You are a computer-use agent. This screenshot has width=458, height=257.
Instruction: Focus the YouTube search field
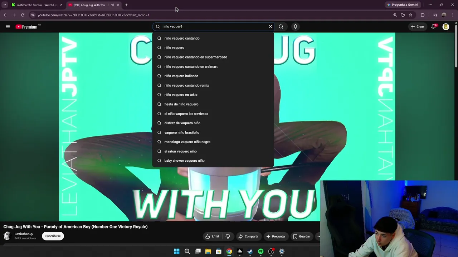click(213, 26)
